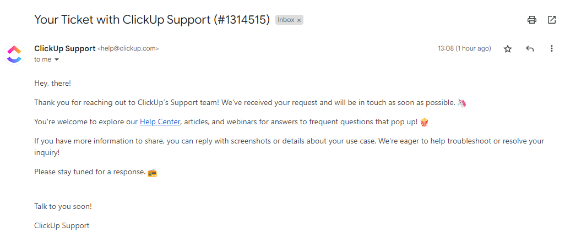Open the email in a new window
Viewport: 565px width, 243px height.
[552, 20]
